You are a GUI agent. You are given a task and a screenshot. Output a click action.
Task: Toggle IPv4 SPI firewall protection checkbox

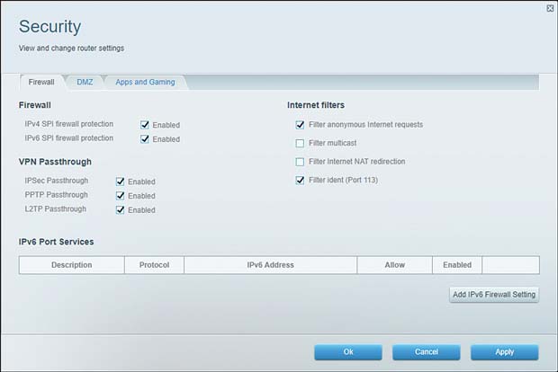pyautogui.click(x=145, y=125)
